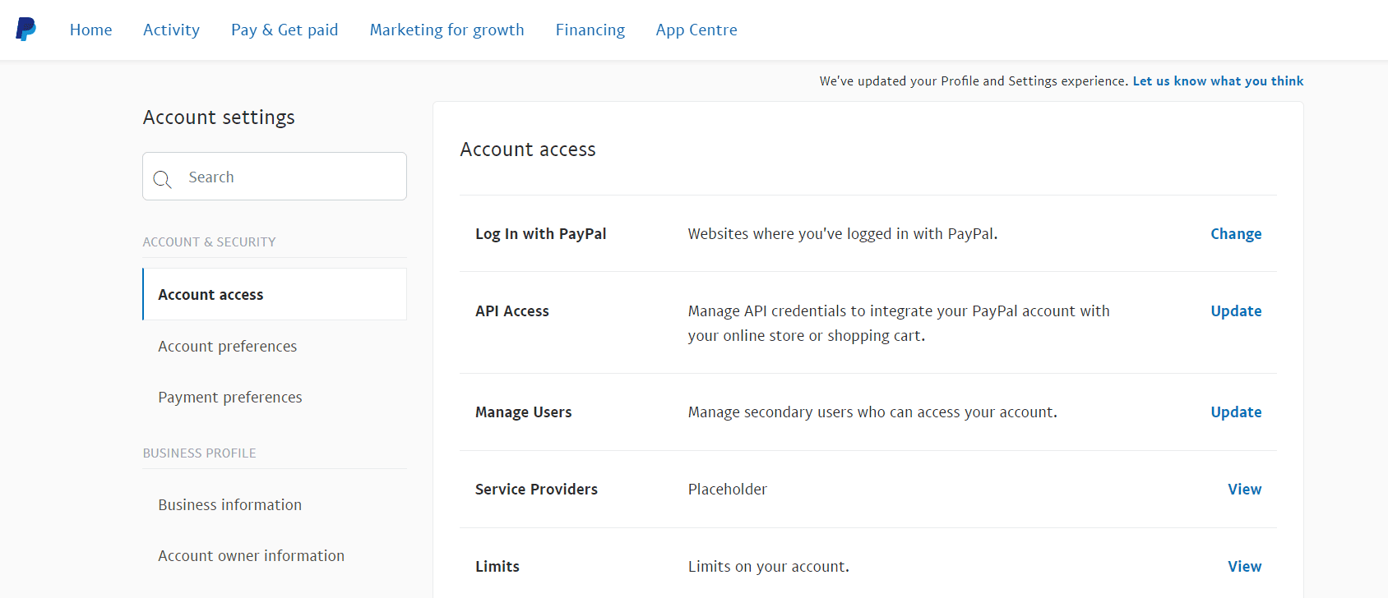Open Payment preferences in the sidebar

(x=229, y=397)
